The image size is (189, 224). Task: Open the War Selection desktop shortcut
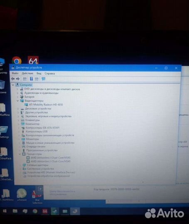pos(37,195)
